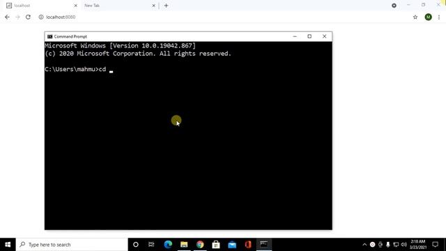This screenshot has height=251, width=446.
Task: Open the Action Center notifications
Action: click(x=435, y=245)
